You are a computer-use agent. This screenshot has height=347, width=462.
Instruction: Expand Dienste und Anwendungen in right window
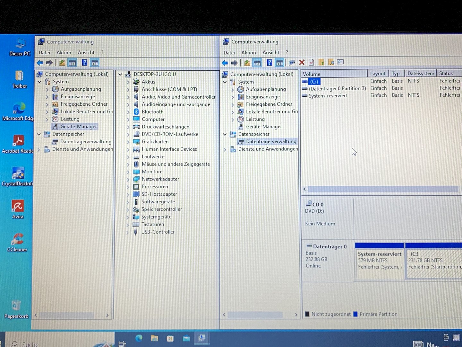tap(225, 149)
